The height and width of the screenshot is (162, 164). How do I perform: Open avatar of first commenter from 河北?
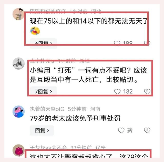click(x=18, y=14)
